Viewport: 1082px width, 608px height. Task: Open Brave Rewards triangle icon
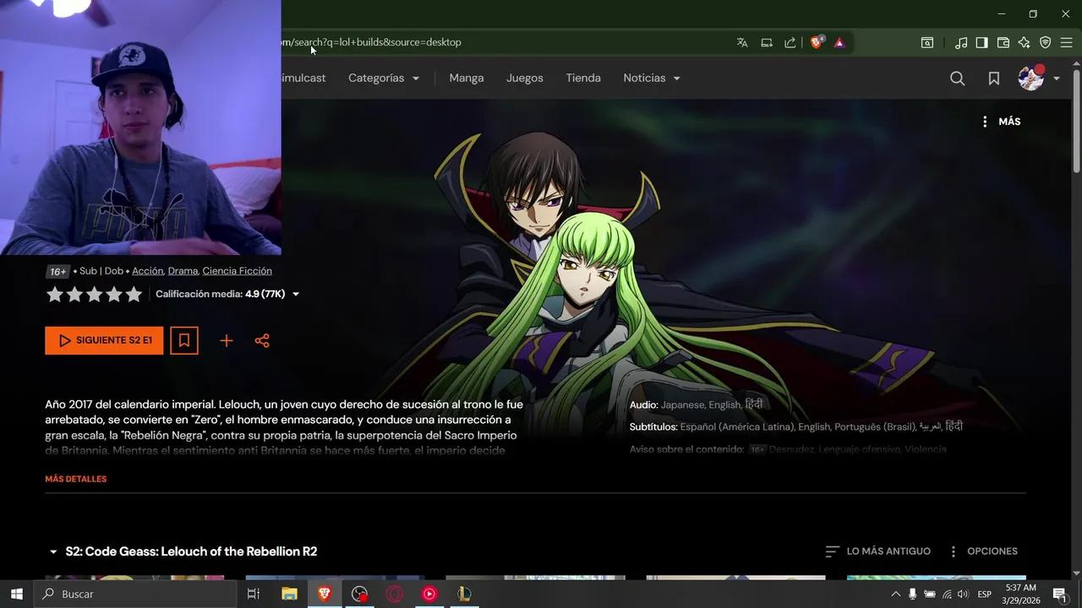[839, 42]
